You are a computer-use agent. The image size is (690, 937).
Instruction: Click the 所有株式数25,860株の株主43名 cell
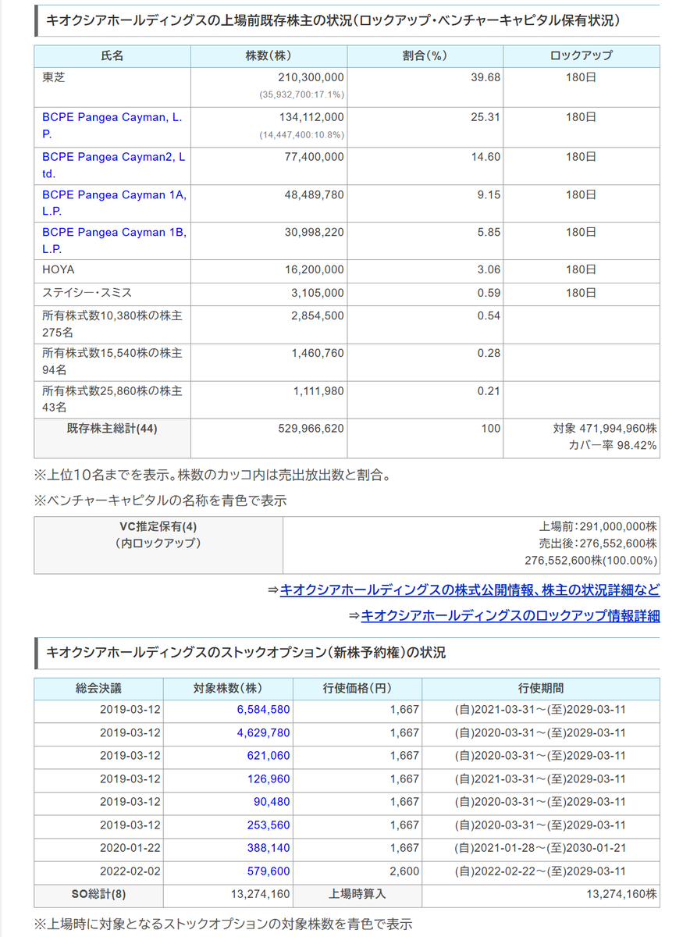tap(112, 400)
